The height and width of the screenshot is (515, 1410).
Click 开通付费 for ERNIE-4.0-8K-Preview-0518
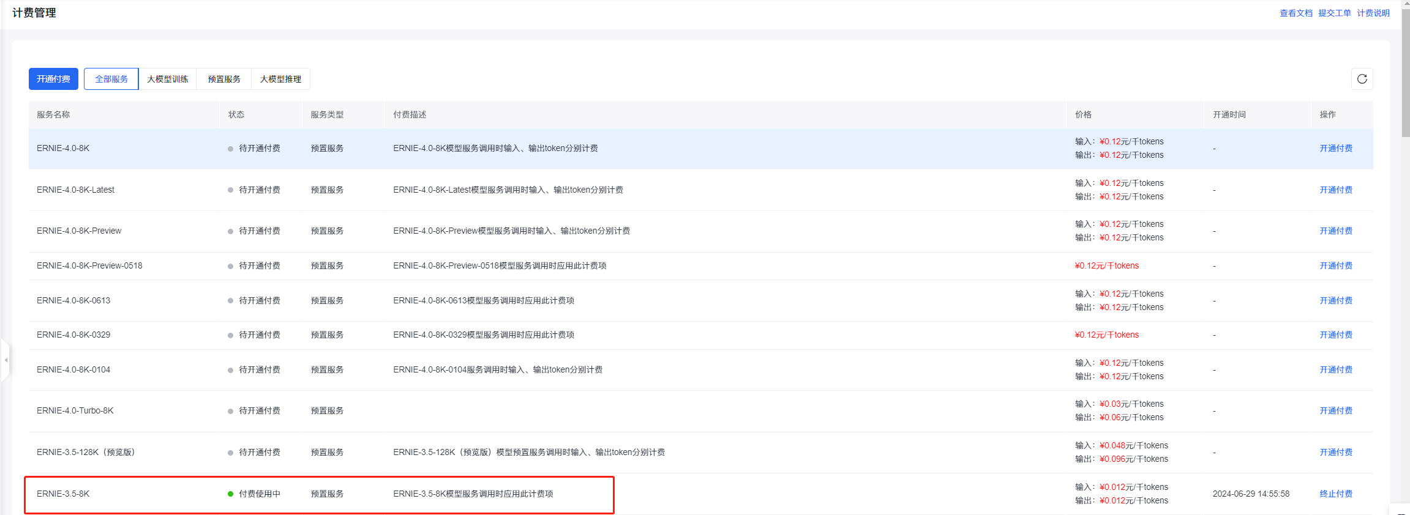1336,266
